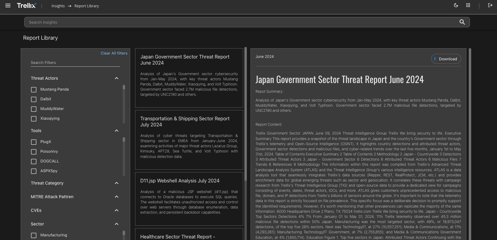Go to Insights breadcrumb

tap(58, 6)
